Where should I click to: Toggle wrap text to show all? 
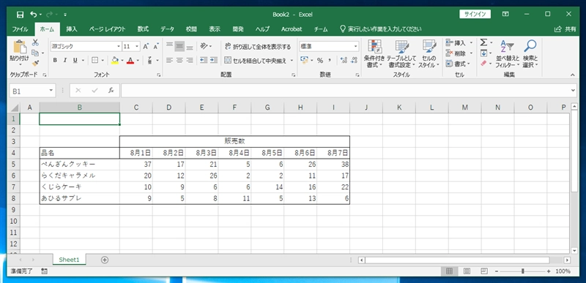[258, 47]
